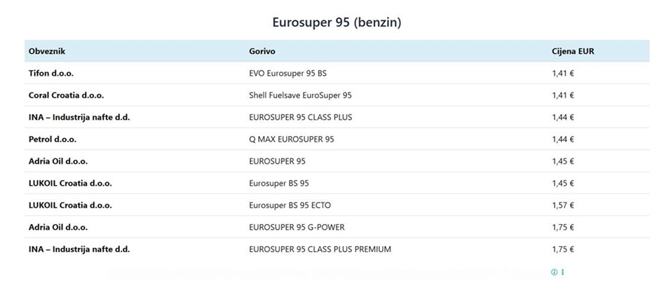Sort by the Obveznik column header
The width and height of the screenshot is (652, 281).
(47, 52)
